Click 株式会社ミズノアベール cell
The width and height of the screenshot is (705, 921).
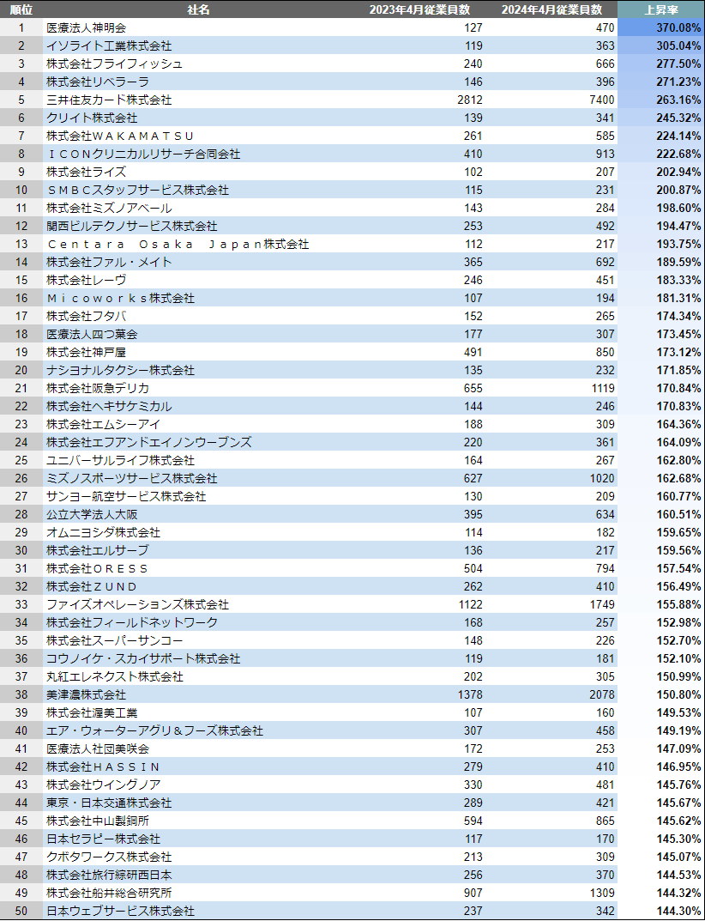[109, 208]
